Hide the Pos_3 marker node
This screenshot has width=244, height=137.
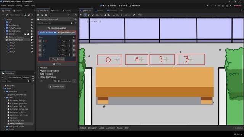point(32,51)
